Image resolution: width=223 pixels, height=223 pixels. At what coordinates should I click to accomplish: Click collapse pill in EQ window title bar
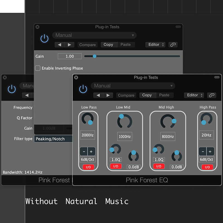point(217,77)
